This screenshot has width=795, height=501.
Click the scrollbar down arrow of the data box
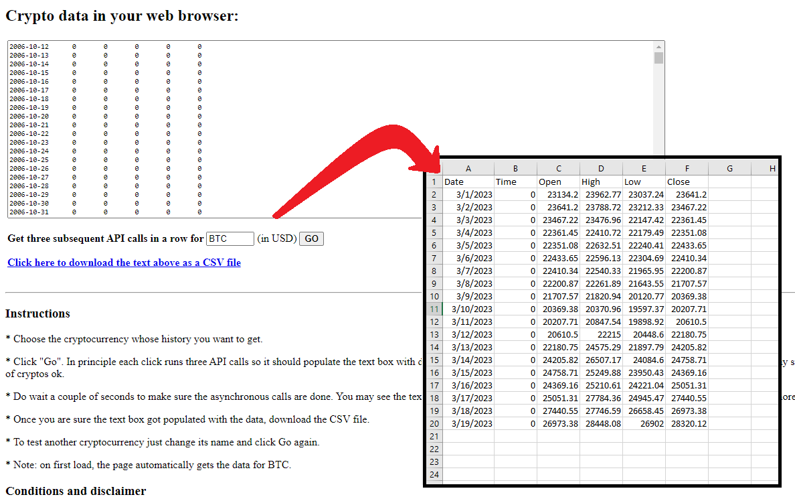click(x=660, y=212)
